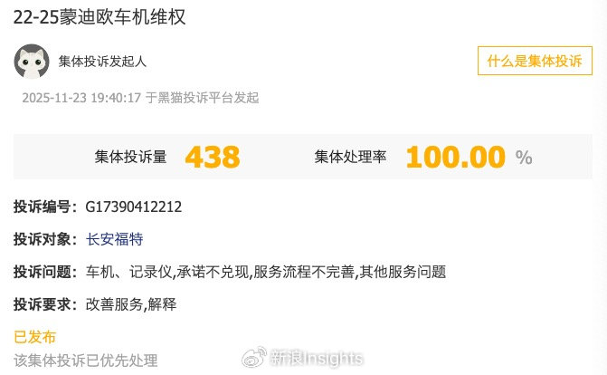Click the 集体处理率 label
The height and width of the screenshot is (375, 607).
coord(350,157)
